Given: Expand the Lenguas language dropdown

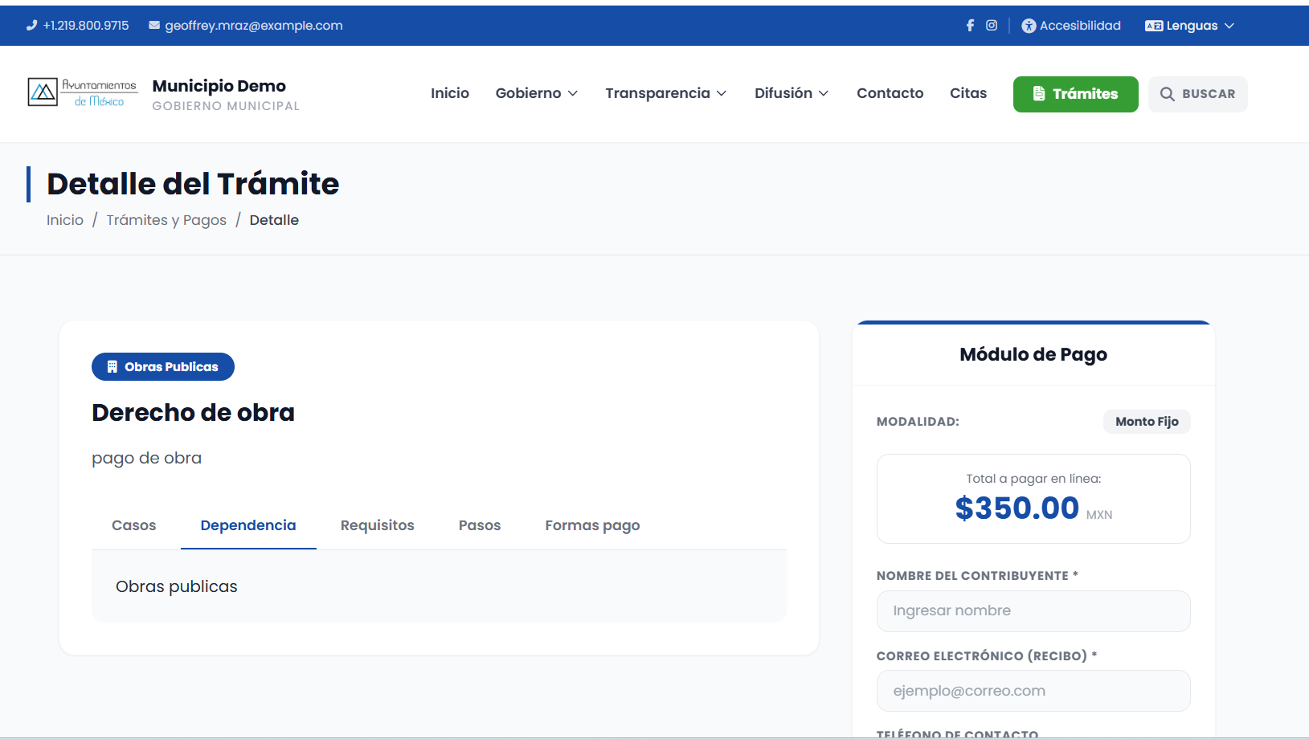Looking at the screenshot, I should point(1189,26).
